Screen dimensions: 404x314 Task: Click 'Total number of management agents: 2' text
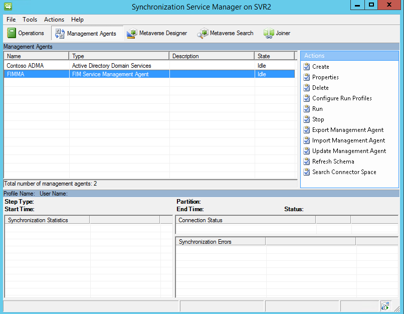pyautogui.click(x=51, y=184)
